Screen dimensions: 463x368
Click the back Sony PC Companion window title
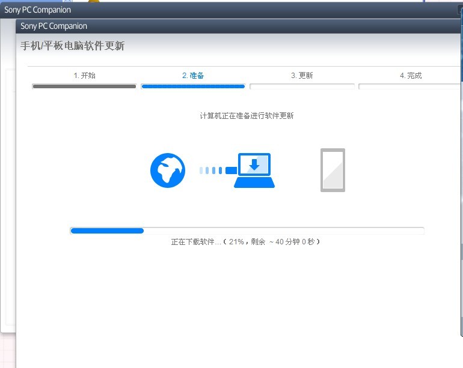(x=37, y=10)
